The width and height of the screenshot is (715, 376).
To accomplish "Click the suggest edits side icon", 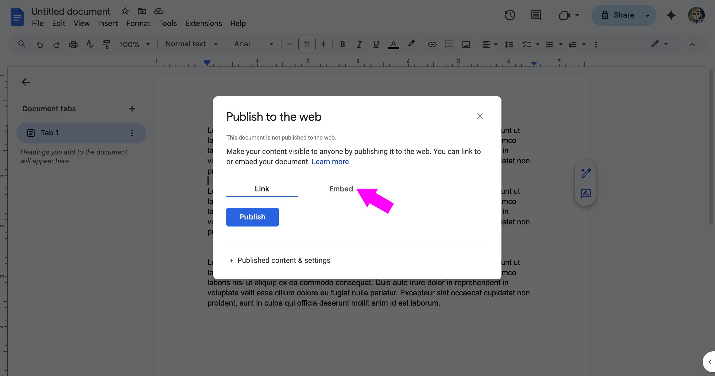I will click(x=586, y=194).
